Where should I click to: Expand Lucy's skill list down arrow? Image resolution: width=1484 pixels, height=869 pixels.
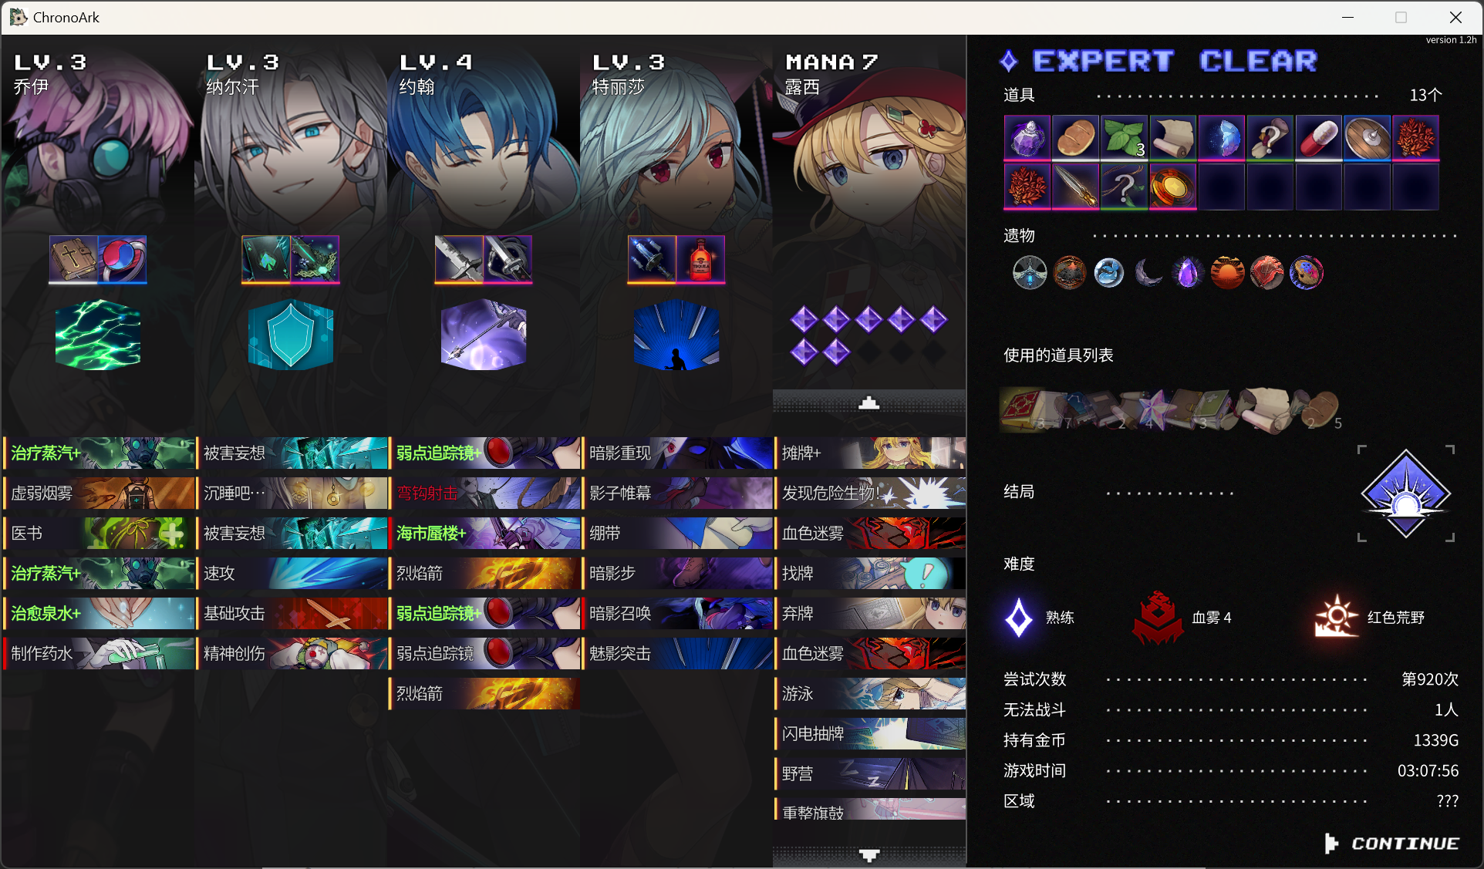[x=869, y=855]
